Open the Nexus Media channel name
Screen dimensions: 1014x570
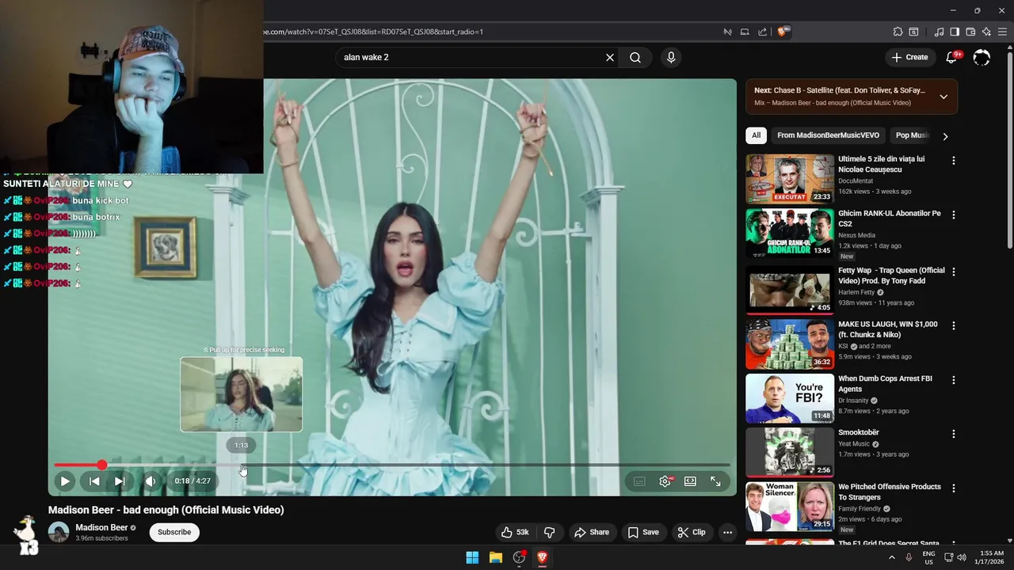[856, 235]
